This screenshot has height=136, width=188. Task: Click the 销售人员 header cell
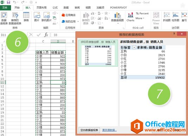coord(43,52)
